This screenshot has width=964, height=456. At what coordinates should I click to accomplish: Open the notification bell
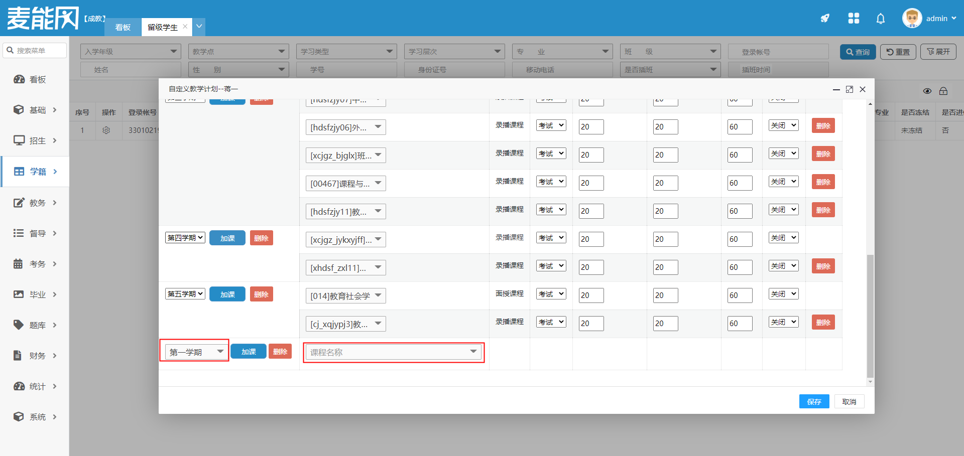pos(880,19)
